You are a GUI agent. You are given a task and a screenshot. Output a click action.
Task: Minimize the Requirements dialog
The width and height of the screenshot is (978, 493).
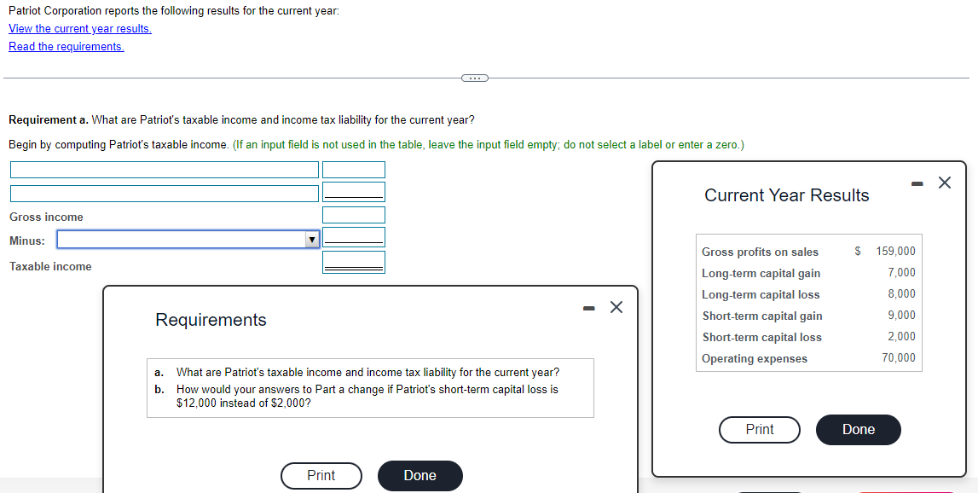(x=589, y=307)
